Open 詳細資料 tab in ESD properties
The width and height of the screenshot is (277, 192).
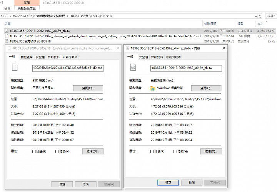[x=54, y=57]
